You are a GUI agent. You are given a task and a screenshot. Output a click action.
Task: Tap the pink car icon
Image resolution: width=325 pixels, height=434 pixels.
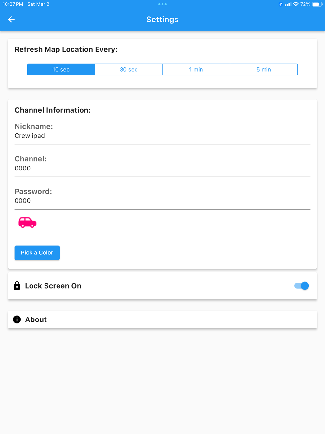(x=27, y=223)
